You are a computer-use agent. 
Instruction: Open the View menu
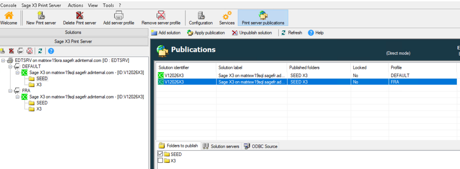93,5
